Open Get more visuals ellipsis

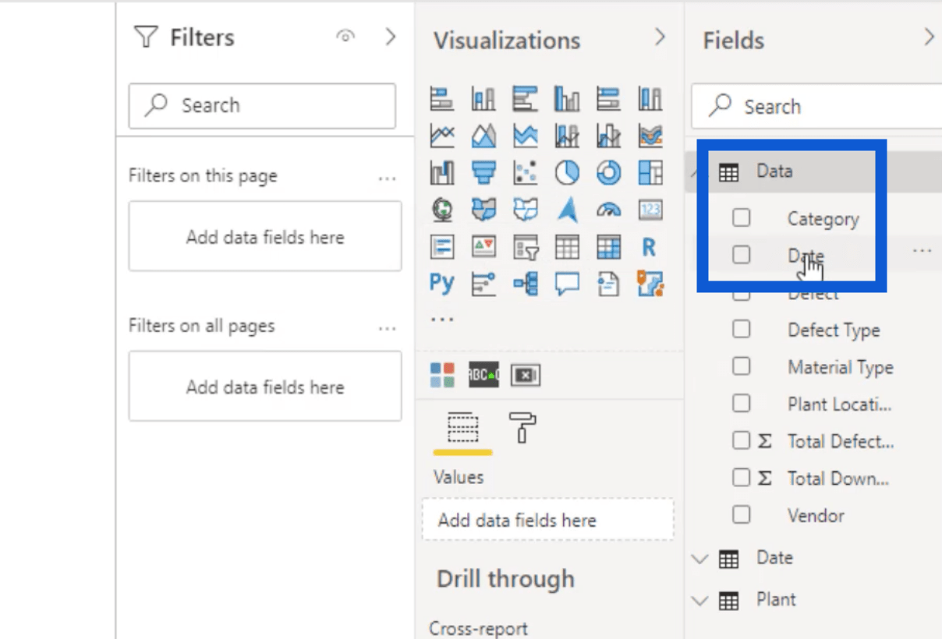click(x=442, y=319)
